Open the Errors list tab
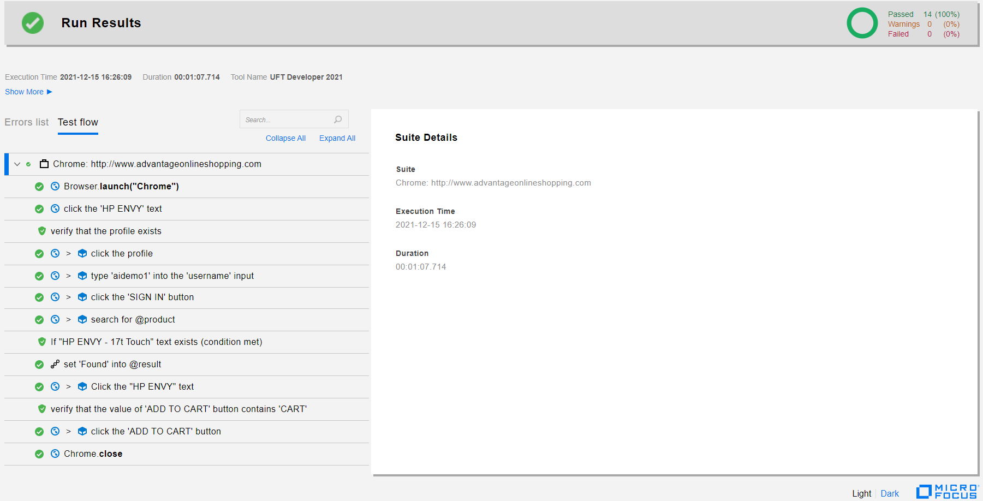983x501 pixels. coord(27,122)
